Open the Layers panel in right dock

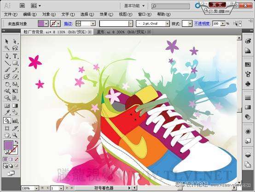tap(248, 155)
